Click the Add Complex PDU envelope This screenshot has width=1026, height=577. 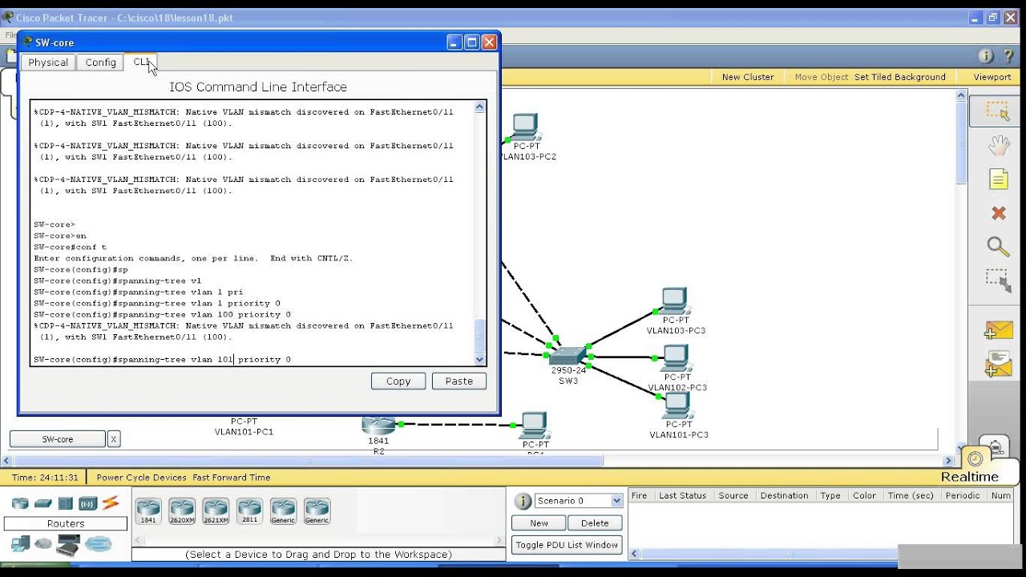(x=999, y=364)
